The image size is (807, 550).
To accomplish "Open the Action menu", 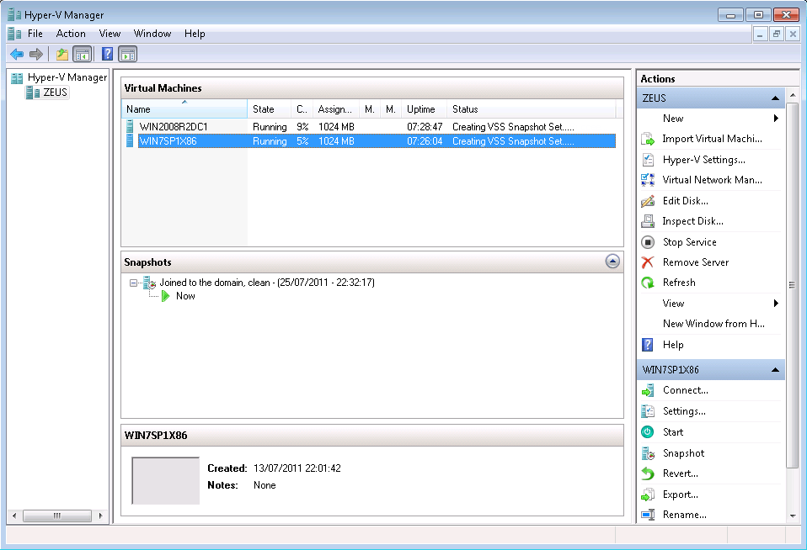I will [71, 34].
